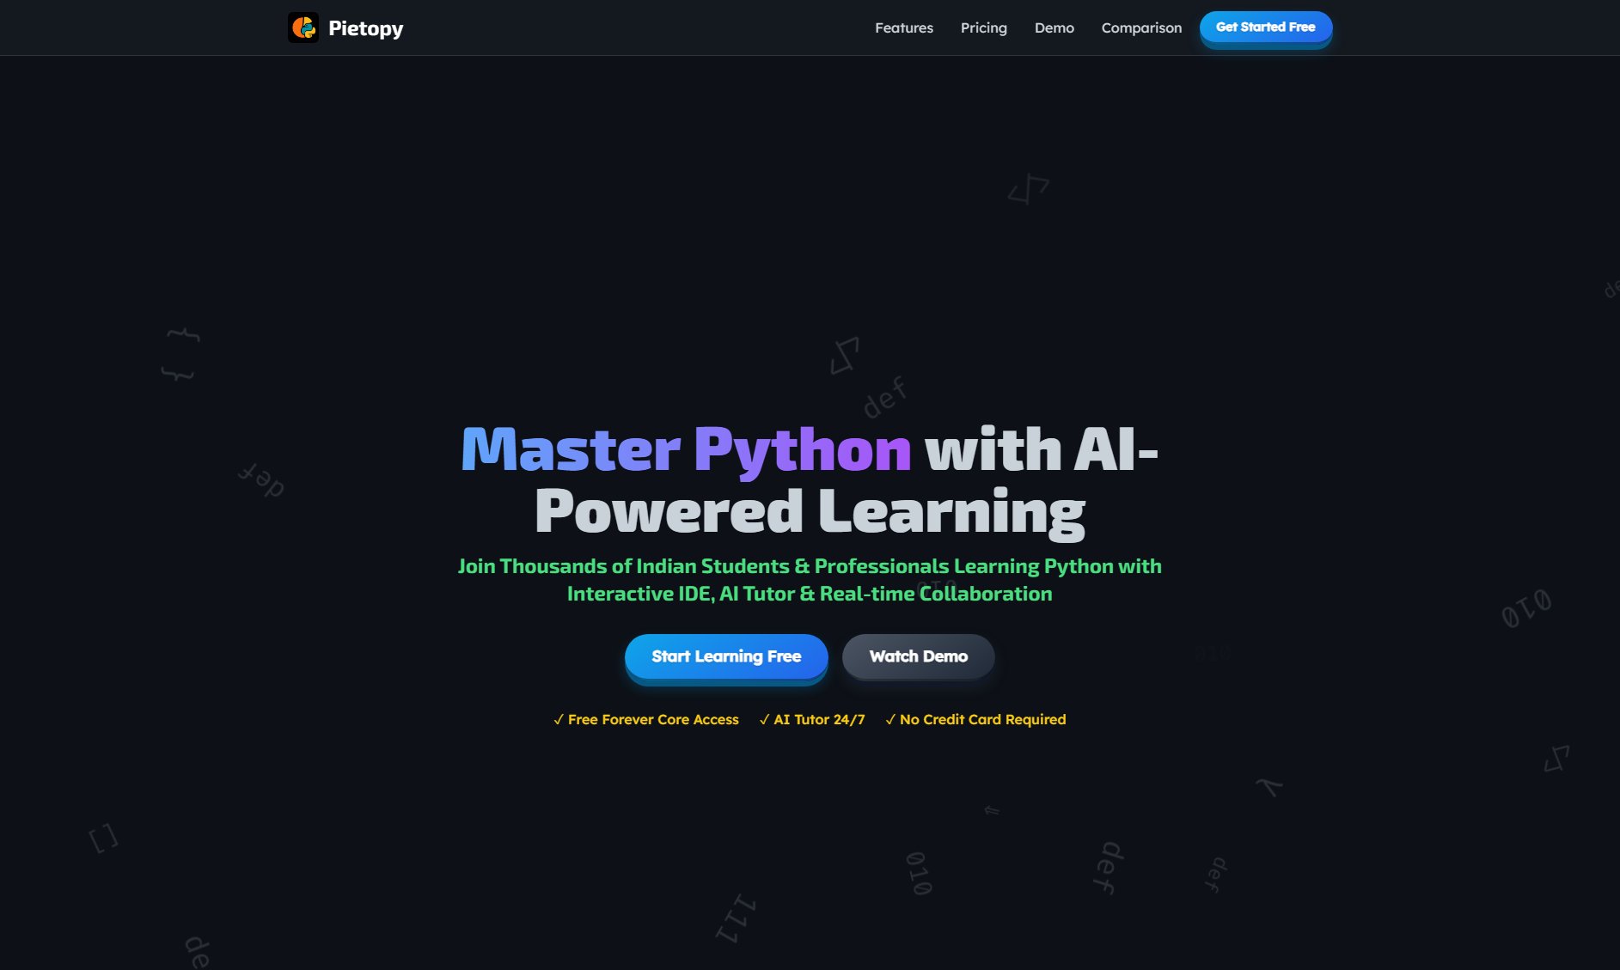
Task: Click the floating "def" keyword decoration near the headline
Action: [885, 396]
